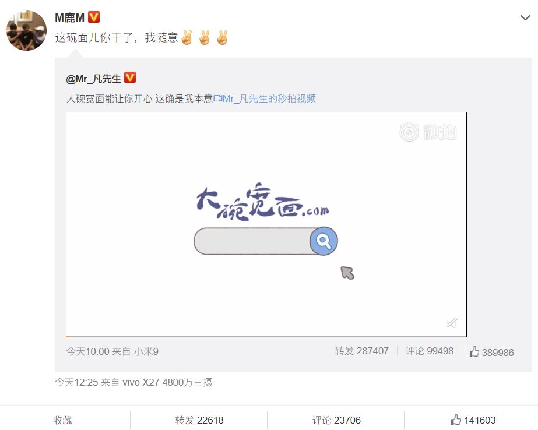Select the 转发 22618 tab
This screenshot has width=538, height=430.
pyautogui.click(x=199, y=420)
